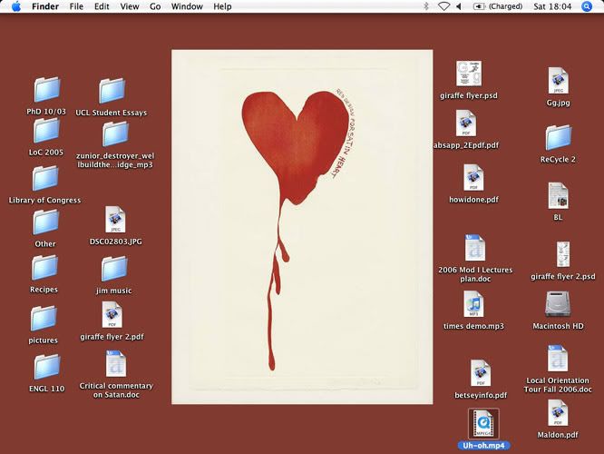Open the AirPort Wi-Fi status menu
The height and width of the screenshot is (454, 604).
tap(443, 6)
